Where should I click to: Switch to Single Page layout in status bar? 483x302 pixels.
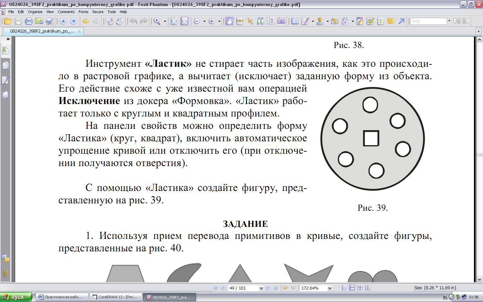click(x=344, y=288)
